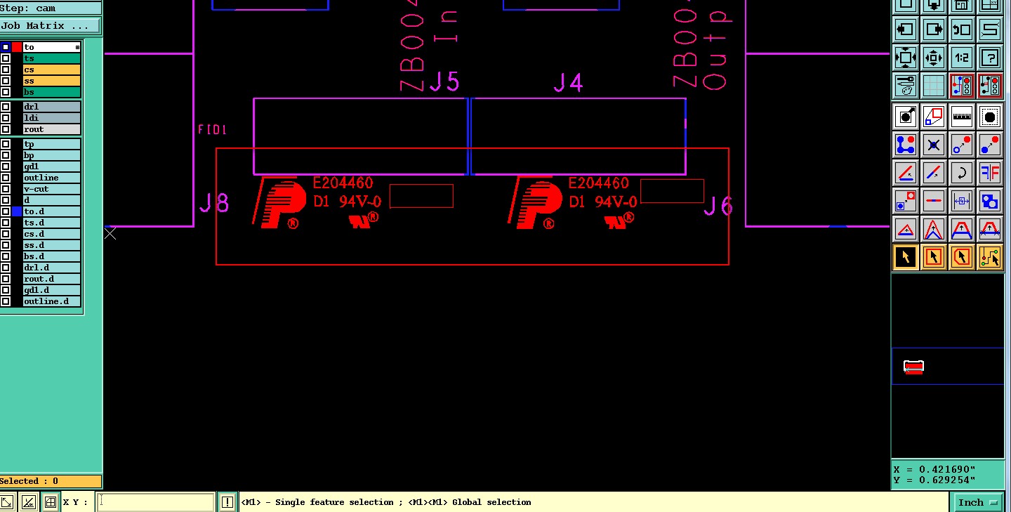Select the 'gd1' layer row

pyautogui.click(x=52, y=166)
